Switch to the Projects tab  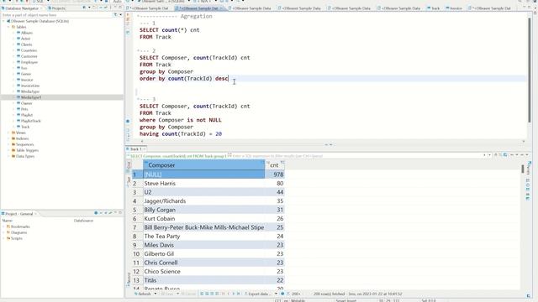coord(57,8)
